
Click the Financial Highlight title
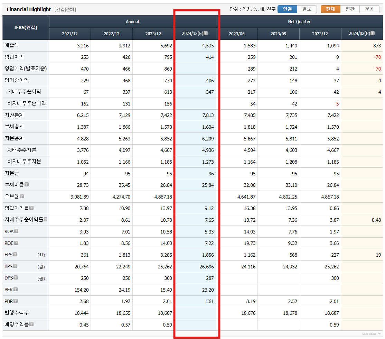29,9
